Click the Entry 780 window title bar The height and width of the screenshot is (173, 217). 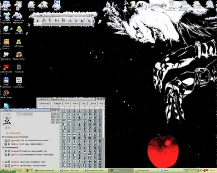pyautogui.click(x=25, y=110)
